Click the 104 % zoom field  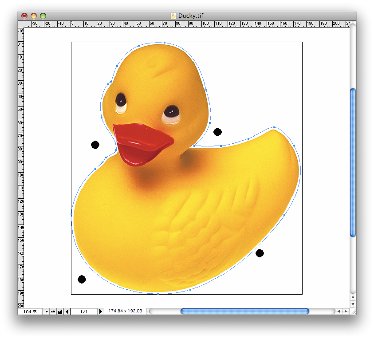[29, 311]
